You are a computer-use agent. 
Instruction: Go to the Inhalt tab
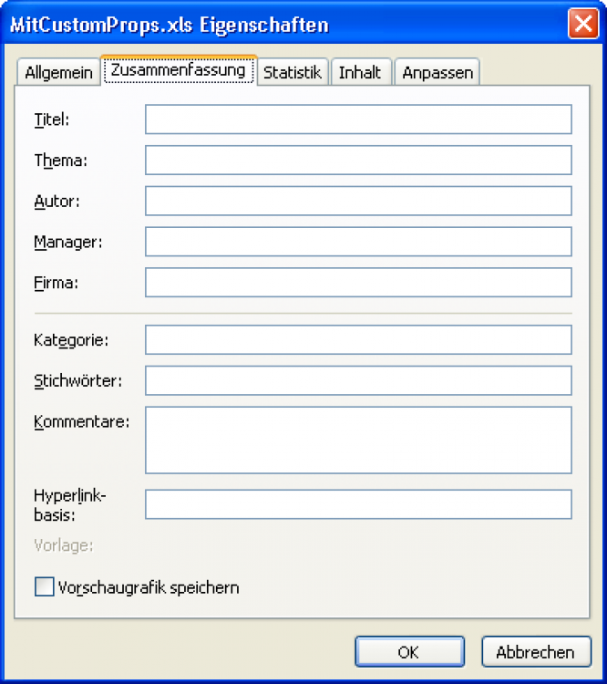tap(360, 73)
